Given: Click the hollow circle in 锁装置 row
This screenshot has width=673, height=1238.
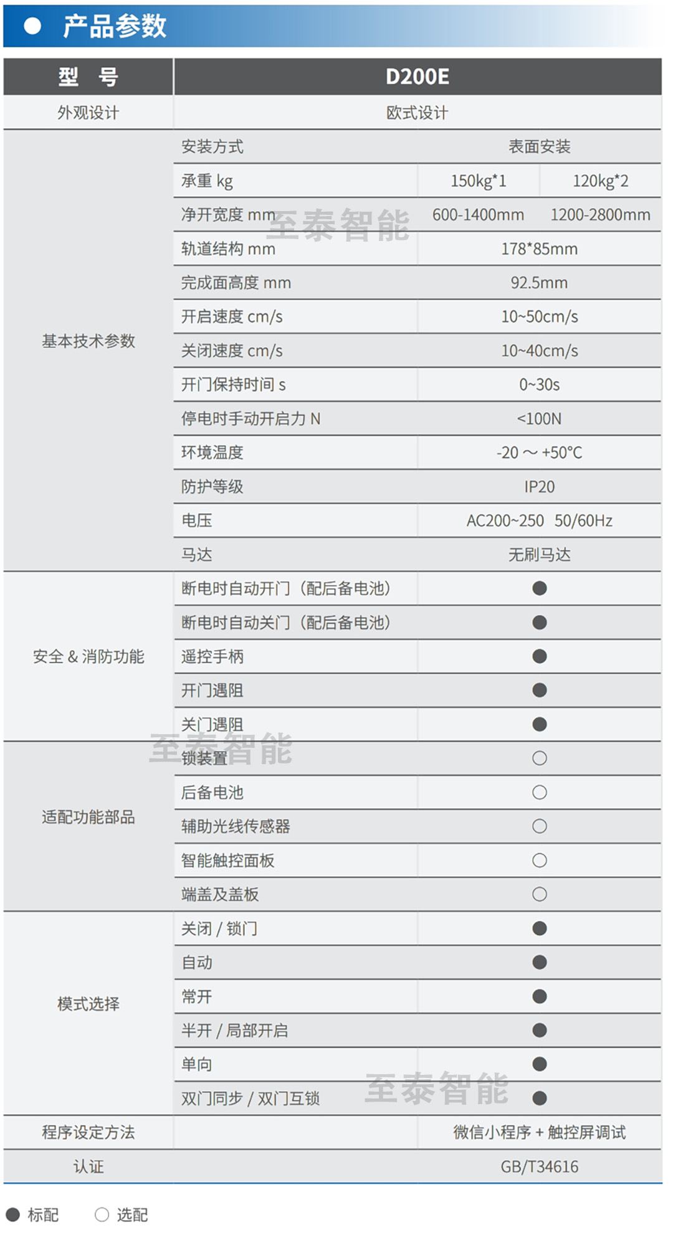Looking at the screenshot, I should 540,758.
